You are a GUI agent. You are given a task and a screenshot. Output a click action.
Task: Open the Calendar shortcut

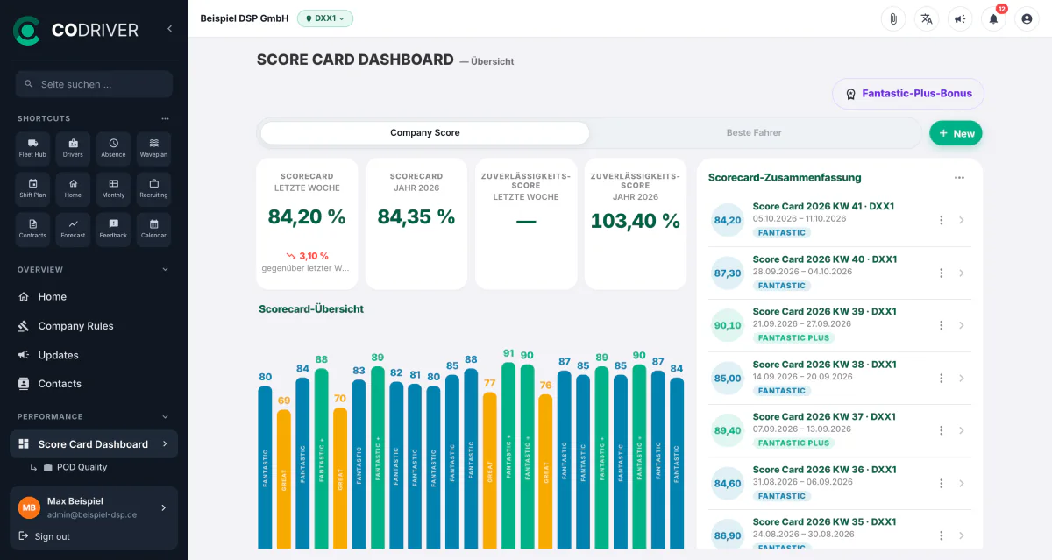(153, 229)
